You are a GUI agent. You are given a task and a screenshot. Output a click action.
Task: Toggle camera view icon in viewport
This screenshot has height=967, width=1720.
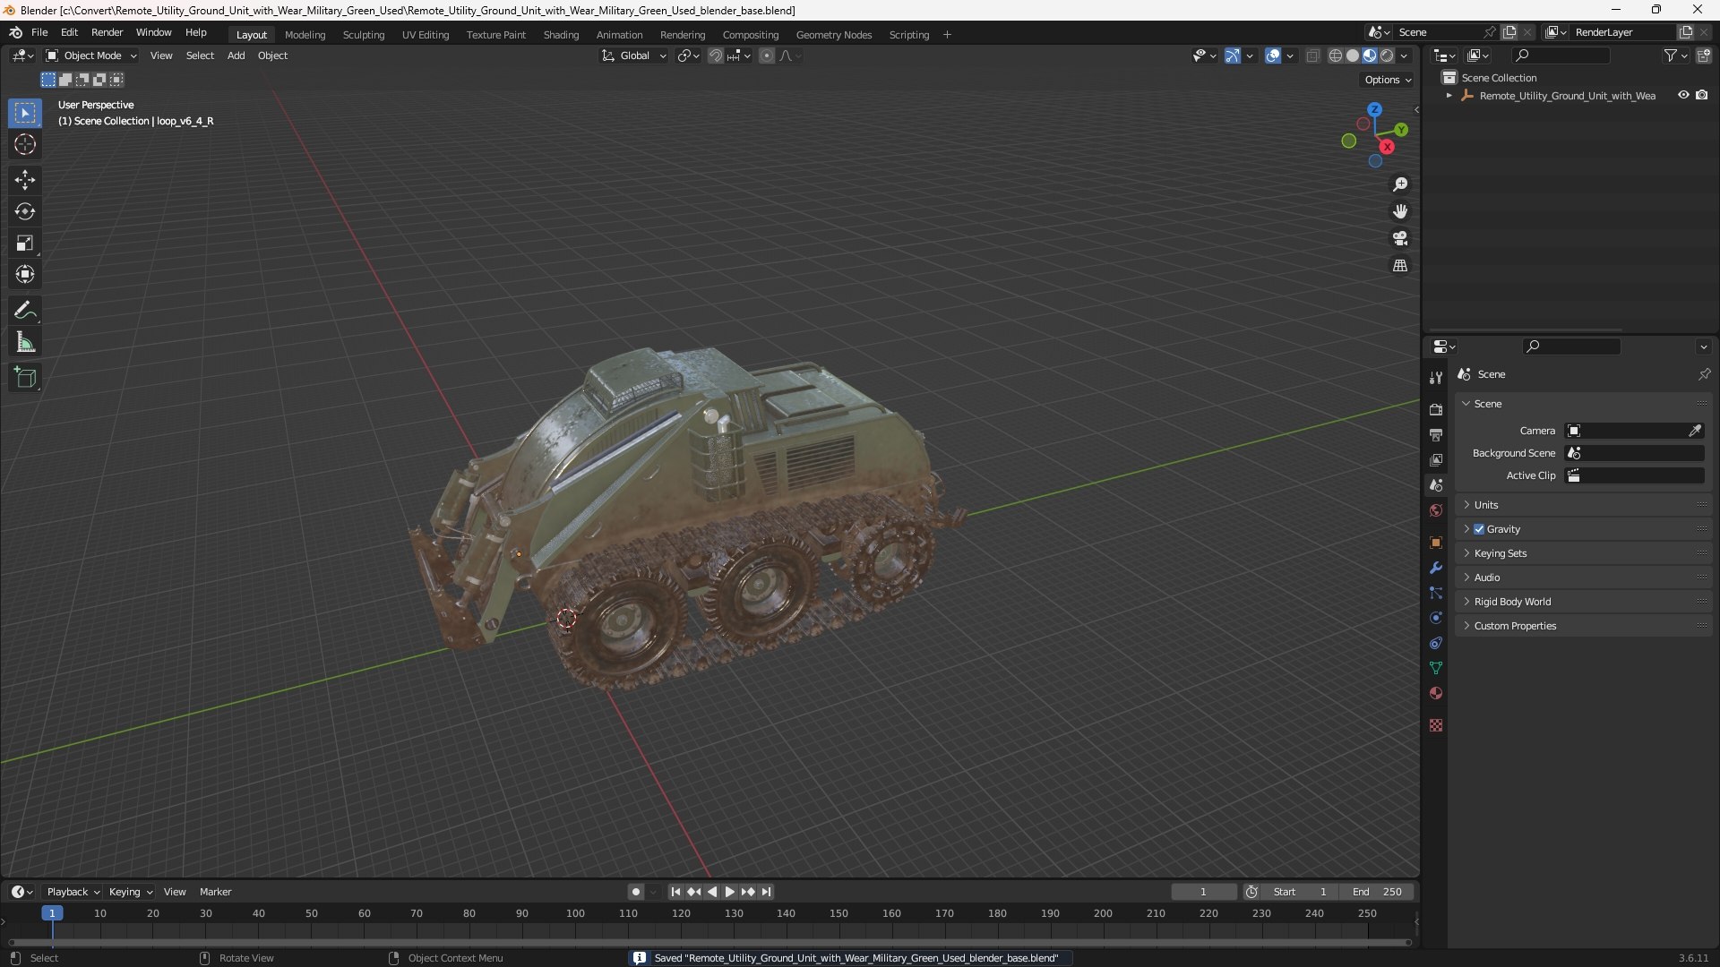[x=1400, y=238]
